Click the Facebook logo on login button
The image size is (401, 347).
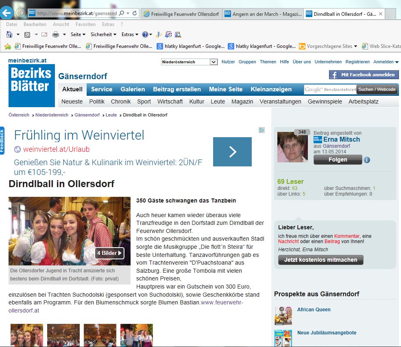point(334,75)
